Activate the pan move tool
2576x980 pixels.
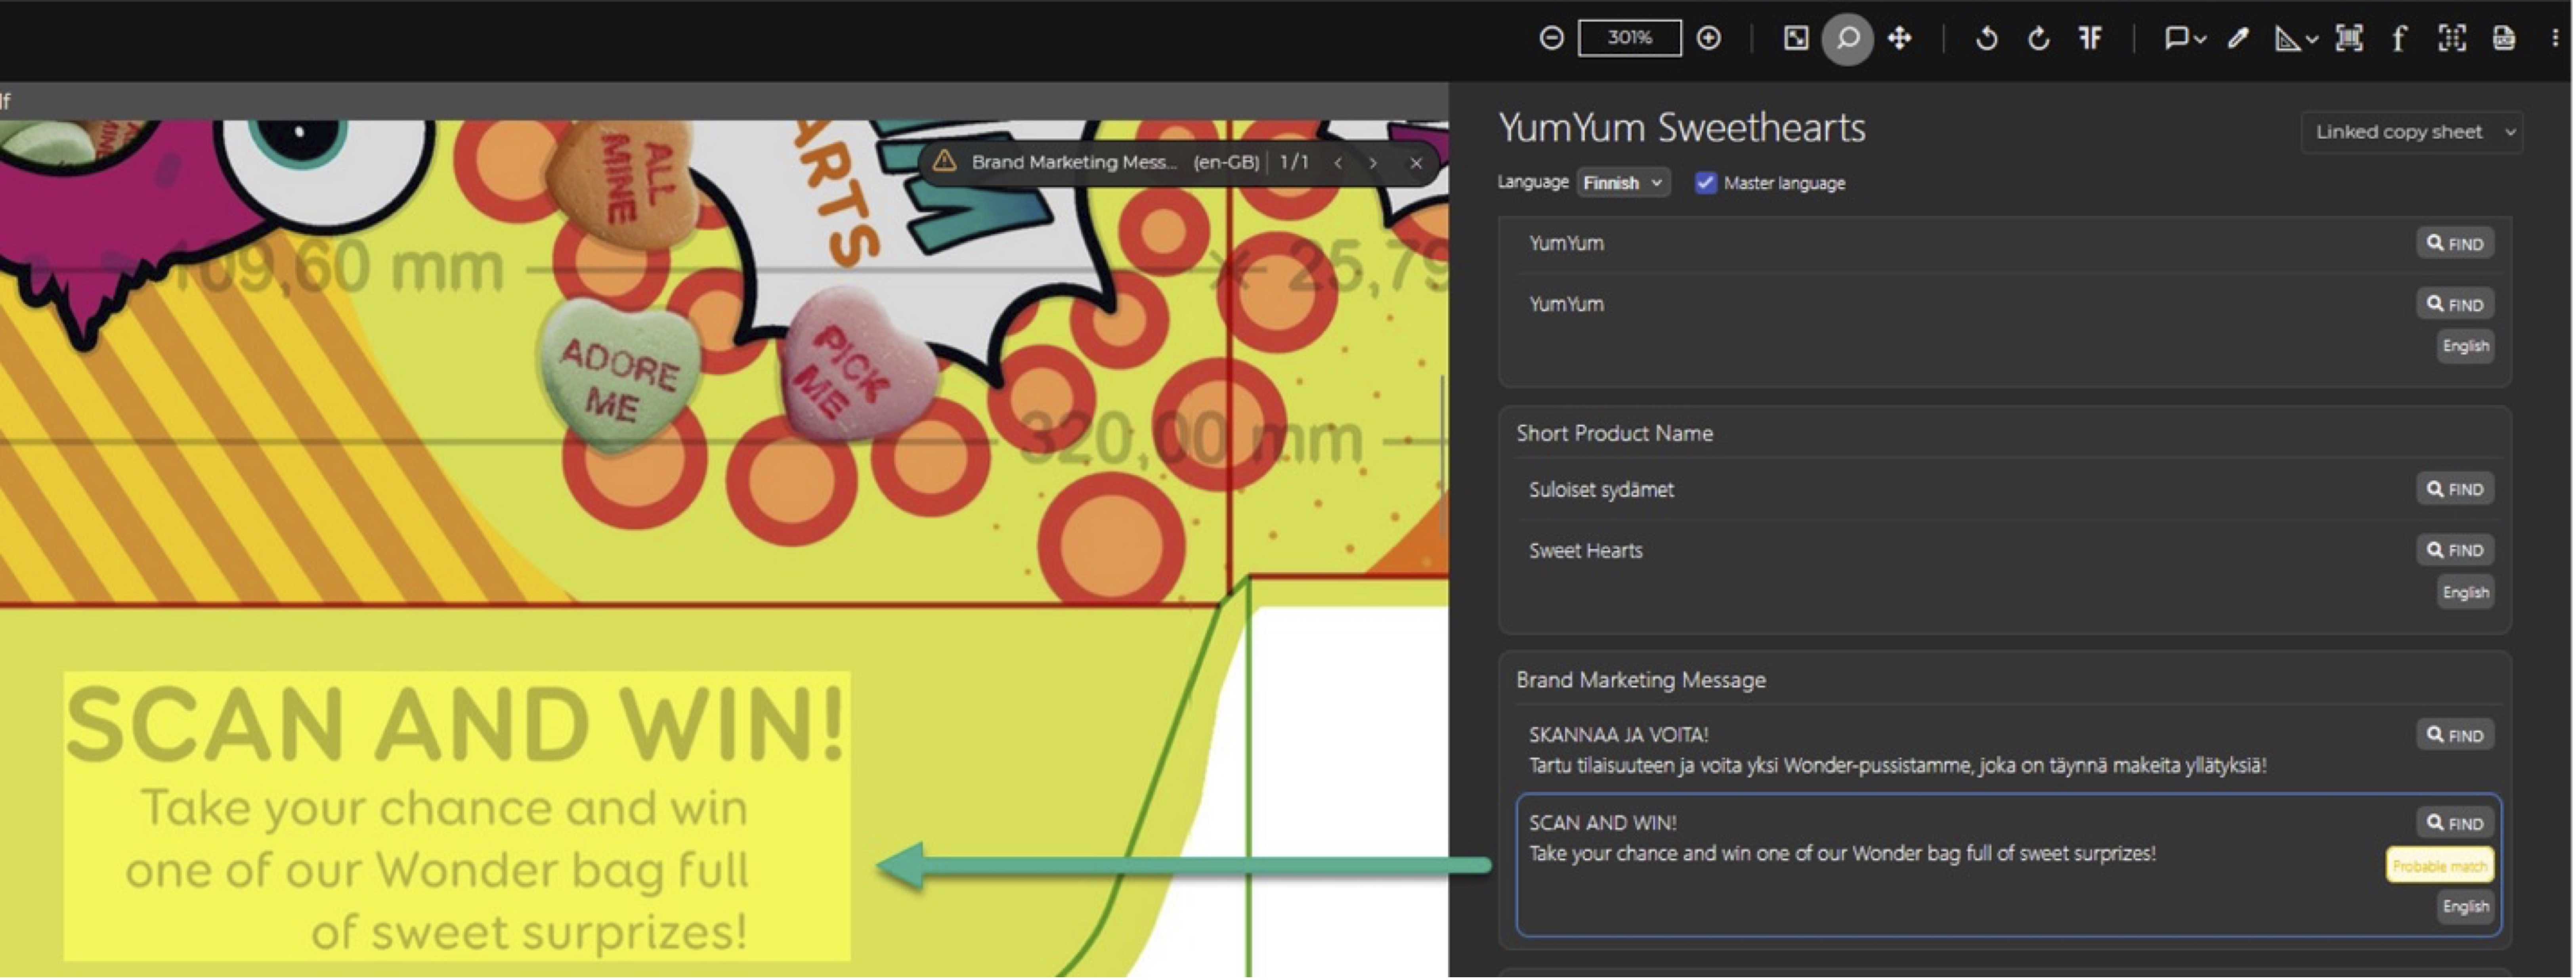1899,38
